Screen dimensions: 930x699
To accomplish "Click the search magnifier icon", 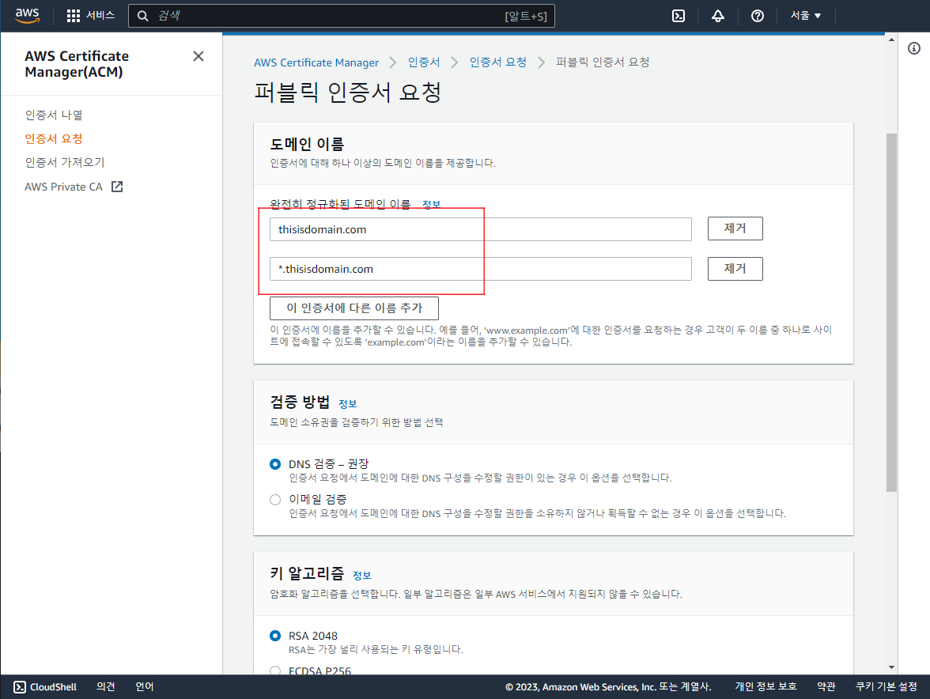I will point(143,16).
